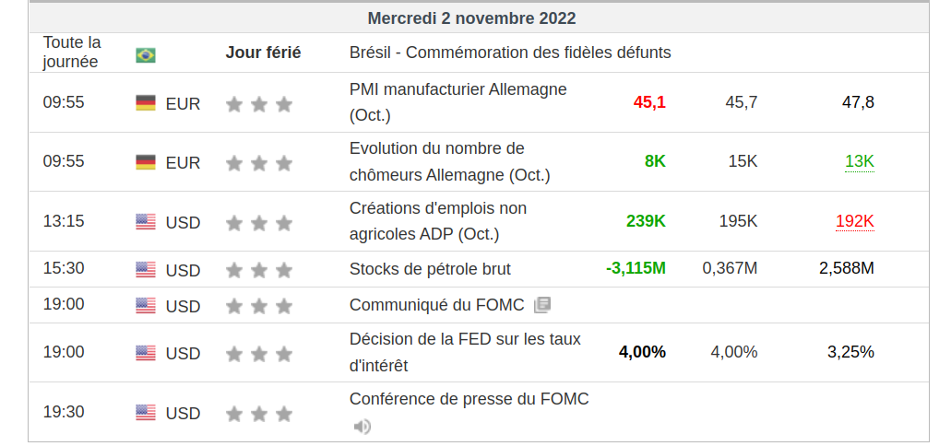Open the FOMC statement document icon

coord(542,305)
